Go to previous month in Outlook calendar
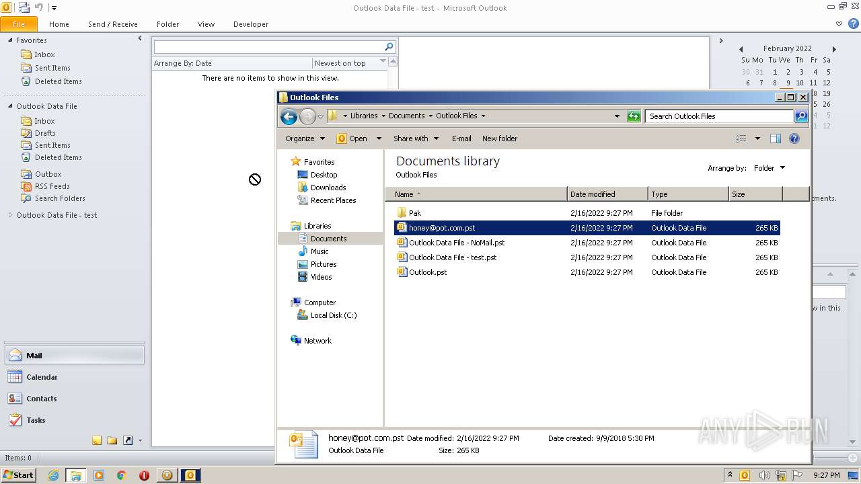 (x=741, y=49)
